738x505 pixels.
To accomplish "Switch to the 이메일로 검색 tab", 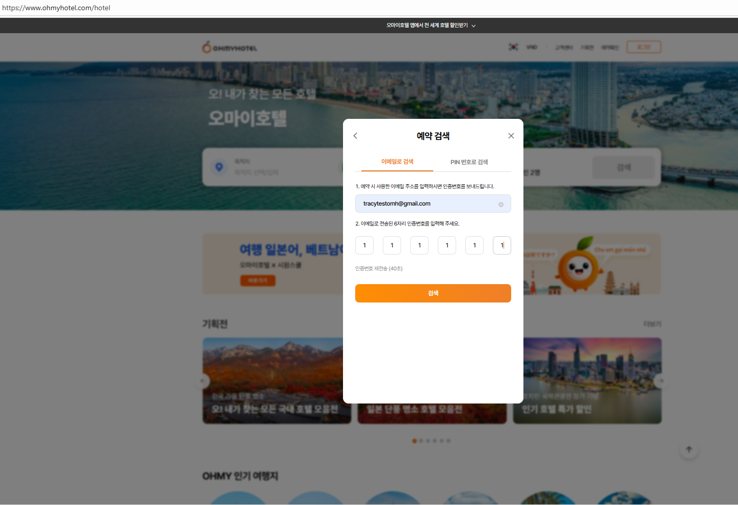I will tap(397, 162).
